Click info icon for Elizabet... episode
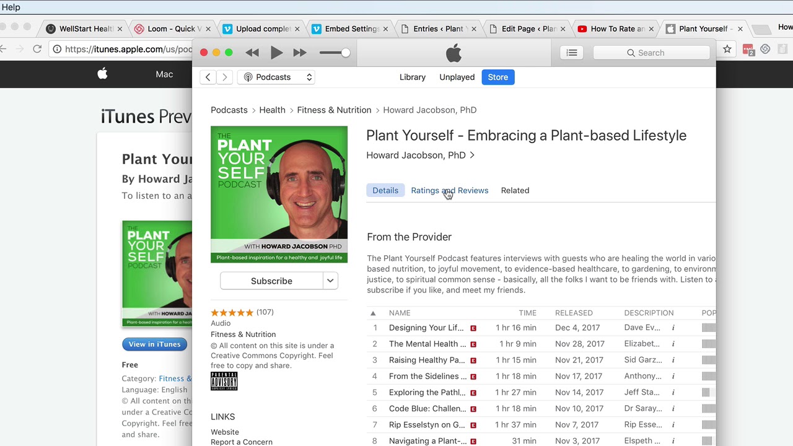Image resolution: width=793 pixels, height=446 pixels. (x=673, y=344)
